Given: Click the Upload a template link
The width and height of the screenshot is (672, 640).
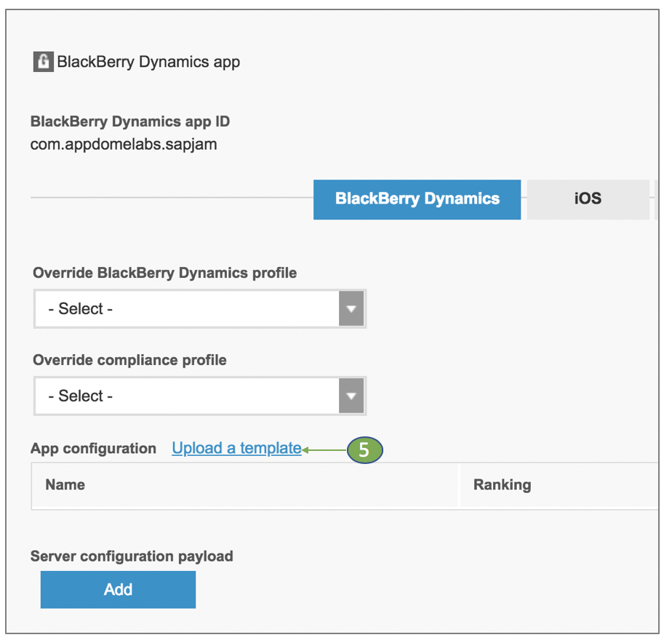Looking at the screenshot, I should 236,449.
